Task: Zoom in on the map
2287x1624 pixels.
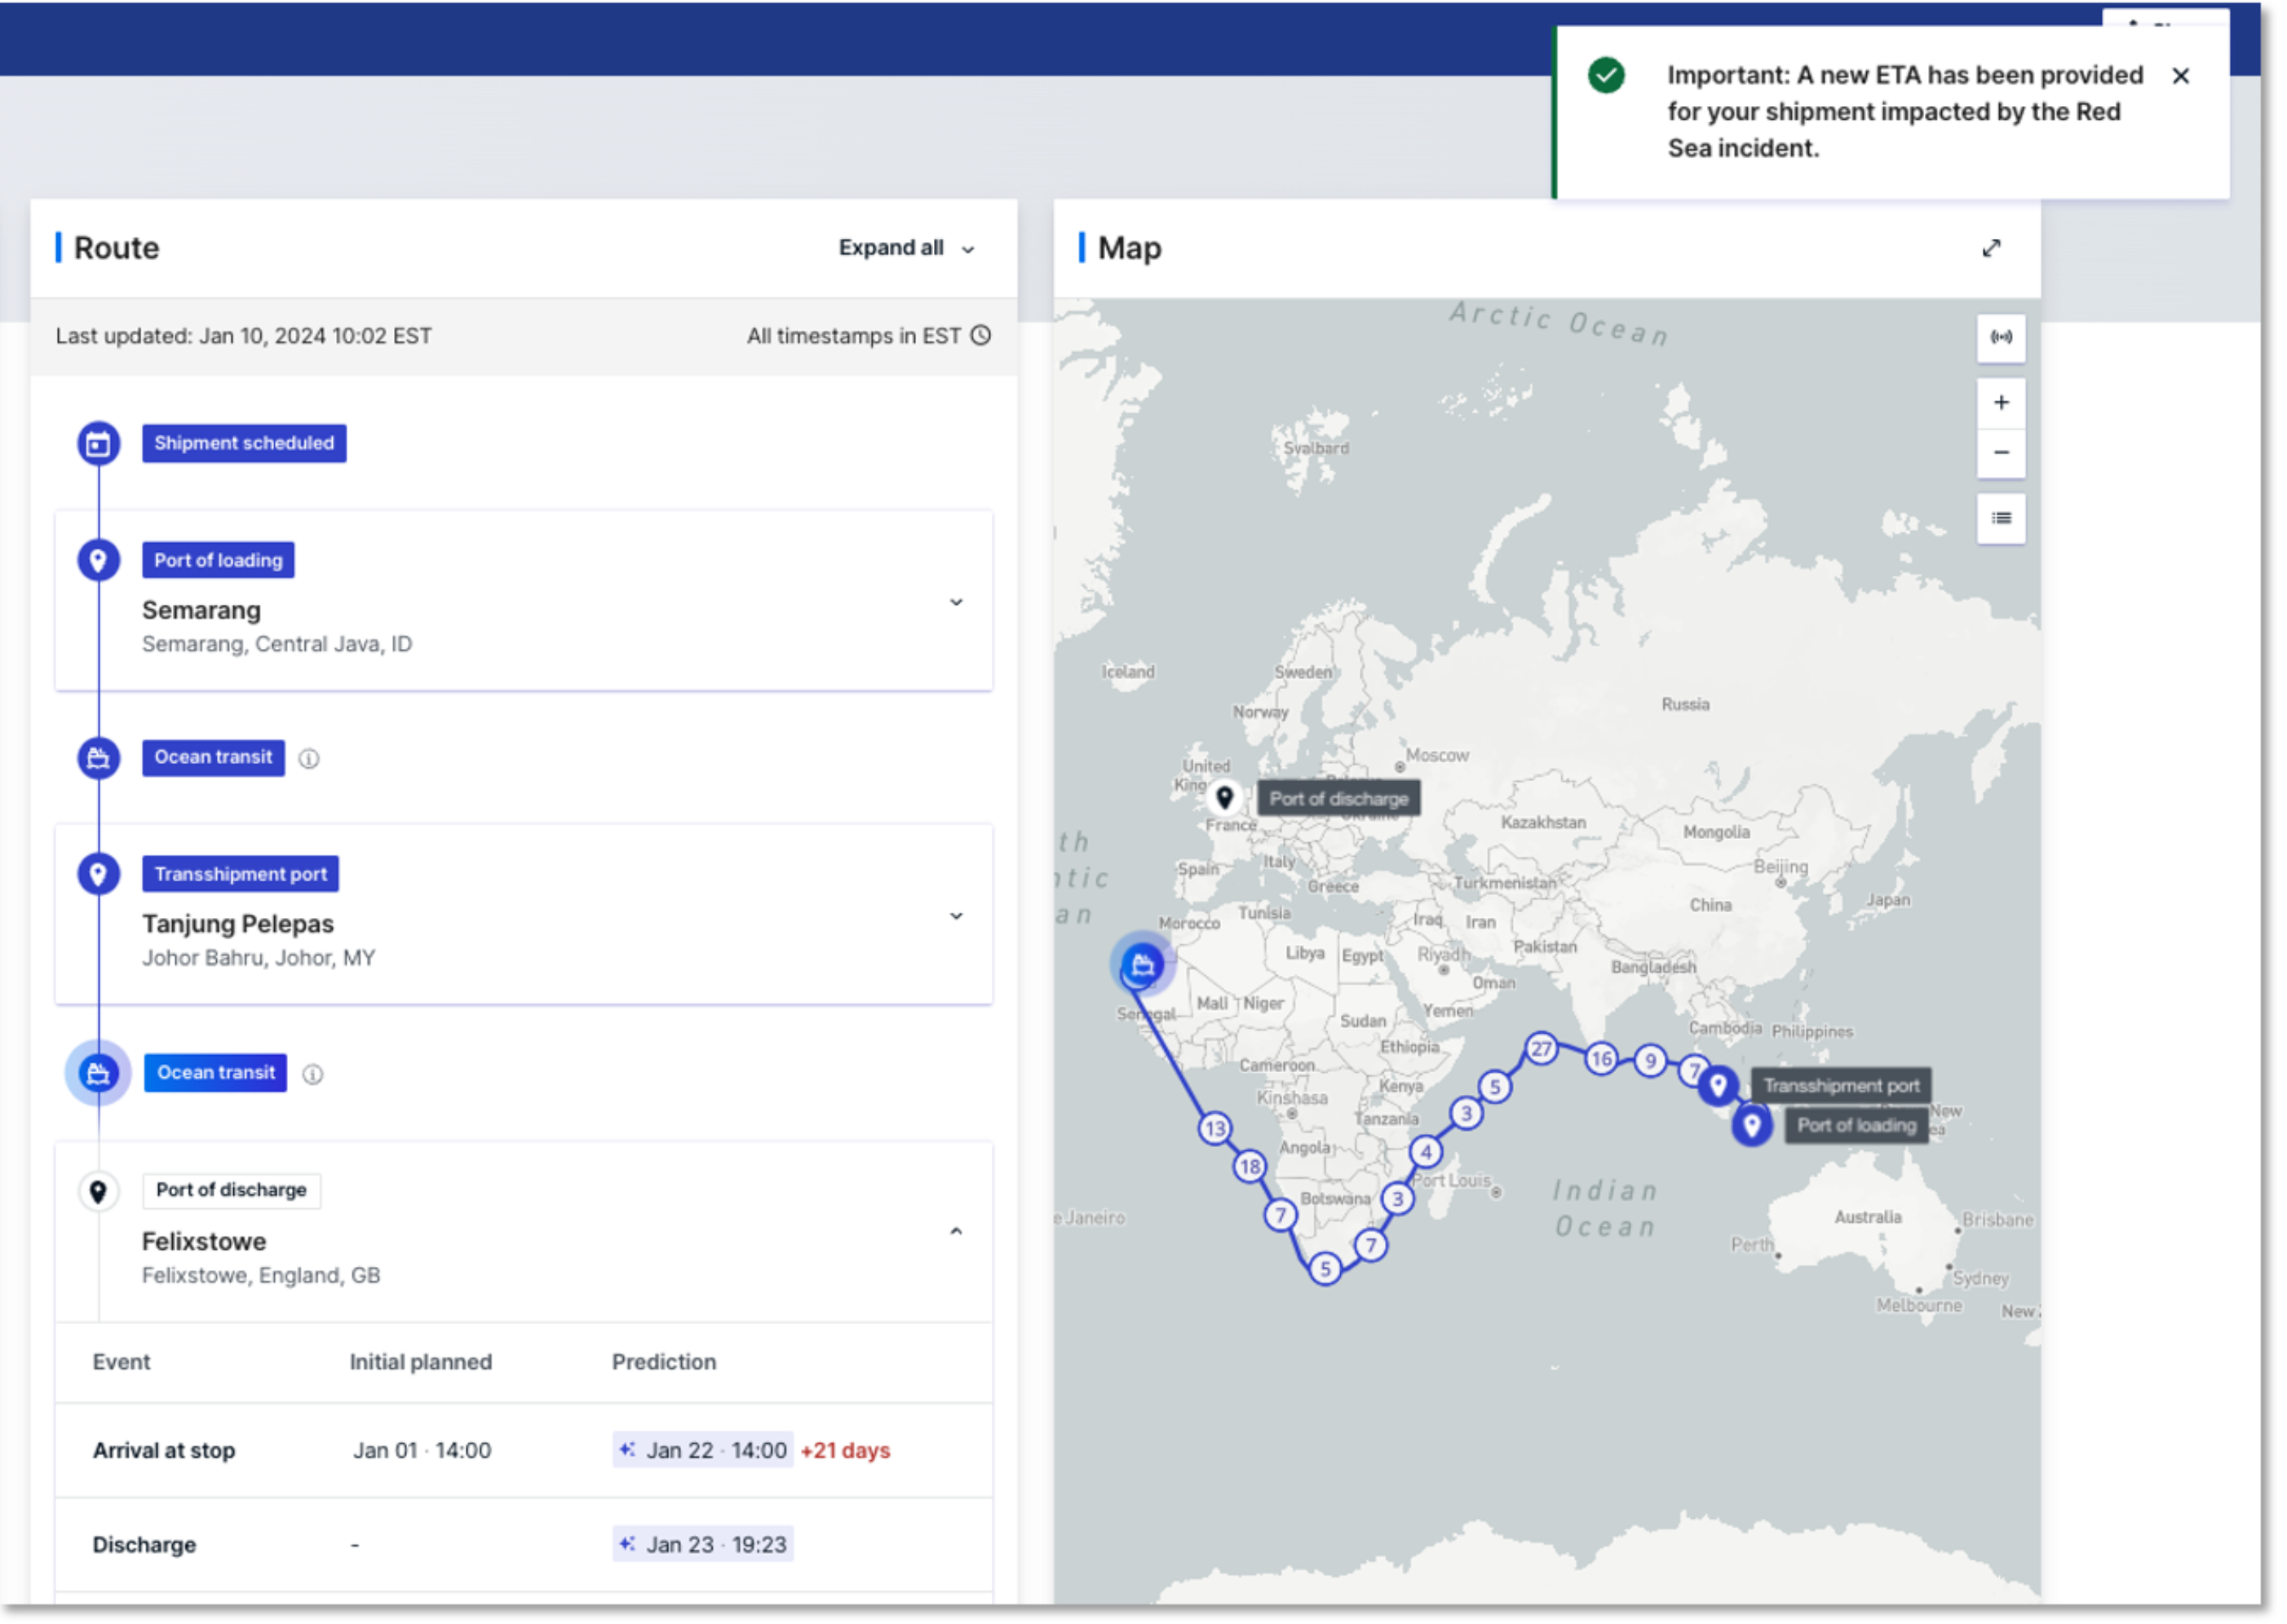Action: tap(2001, 402)
